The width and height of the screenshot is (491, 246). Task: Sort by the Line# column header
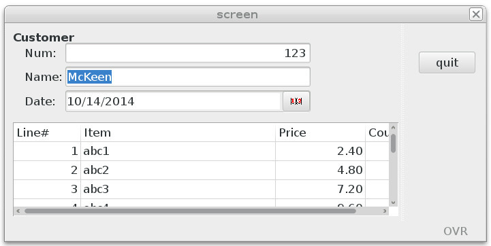pos(47,133)
